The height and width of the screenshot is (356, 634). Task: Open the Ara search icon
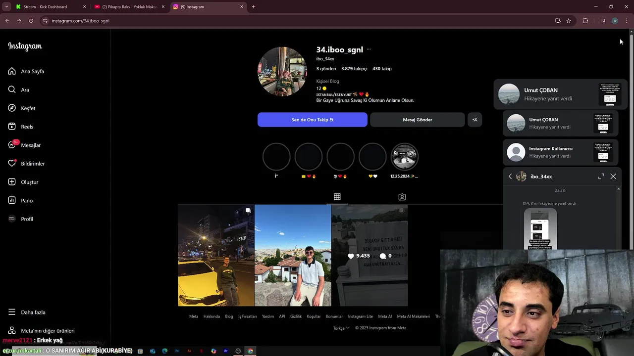tap(12, 89)
